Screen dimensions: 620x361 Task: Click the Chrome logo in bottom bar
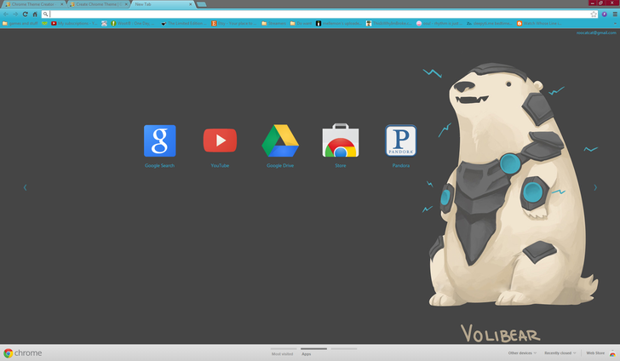(9, 353)
